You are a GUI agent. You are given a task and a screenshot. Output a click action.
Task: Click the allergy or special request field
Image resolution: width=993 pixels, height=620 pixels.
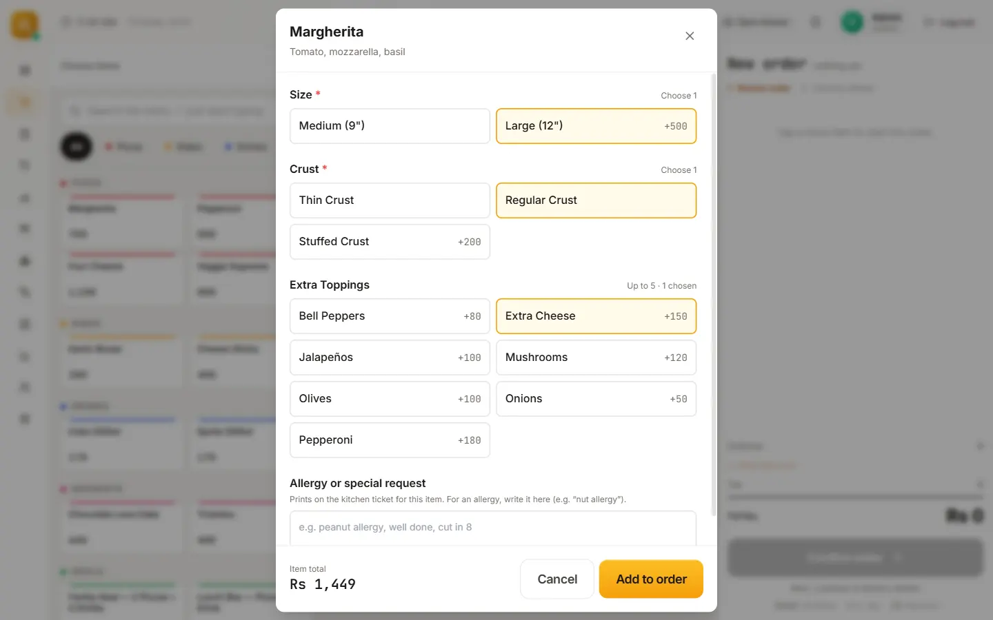493,528
